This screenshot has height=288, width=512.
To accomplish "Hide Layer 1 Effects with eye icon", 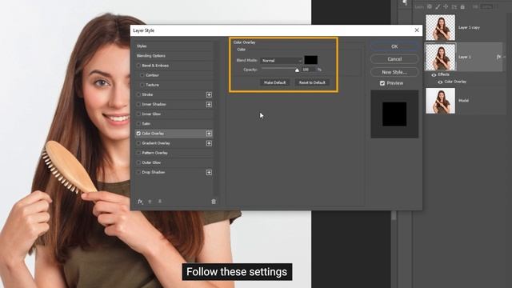I will coord(434,74).
